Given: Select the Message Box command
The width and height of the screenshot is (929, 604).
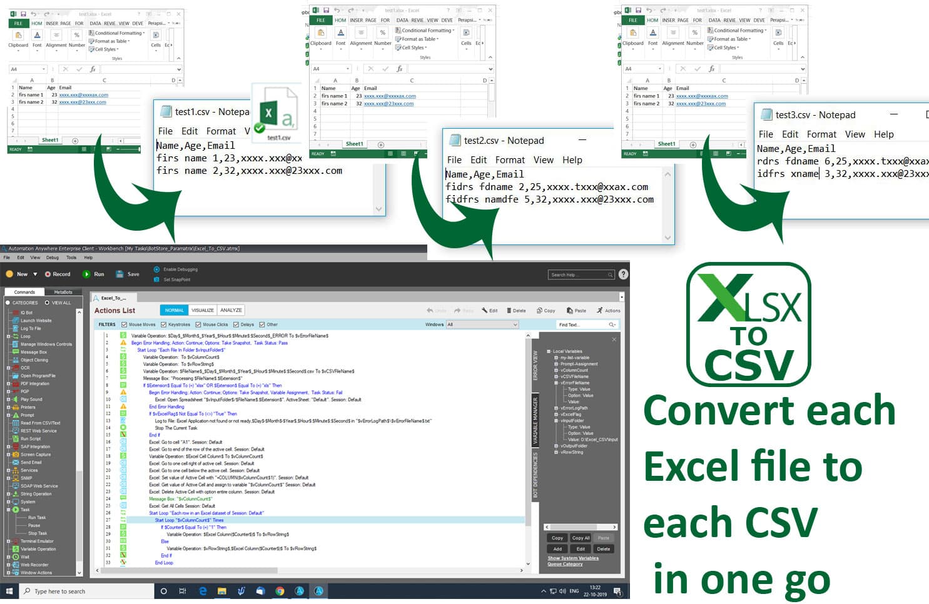Looking at the screenshot, I should pyautogui.click(x=30, y=352).
